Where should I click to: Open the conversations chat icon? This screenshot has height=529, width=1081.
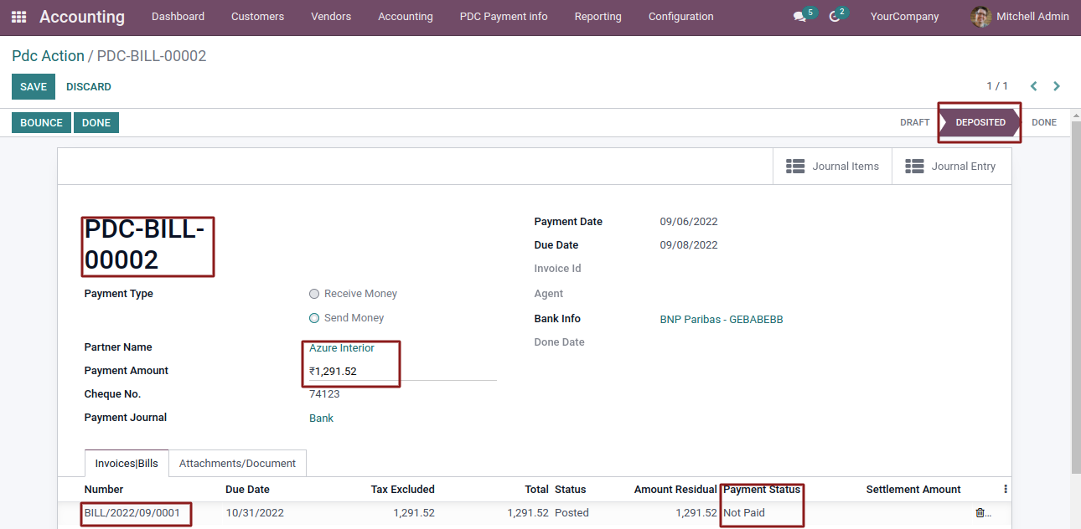coord(799,17)
